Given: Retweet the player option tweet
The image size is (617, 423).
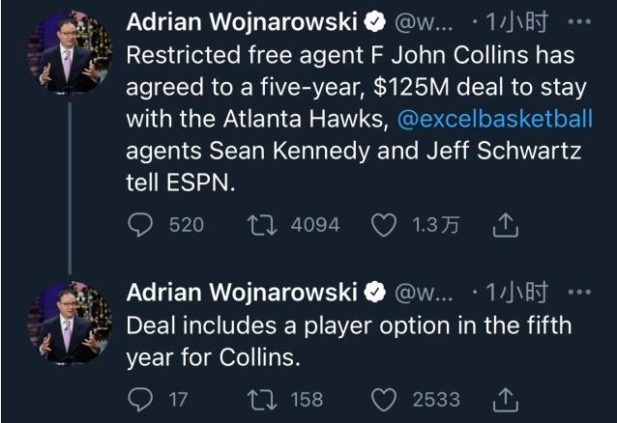Looking at the screenshot, I should pos(258,399).
